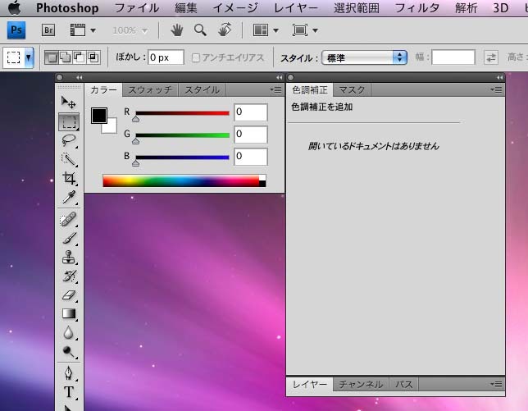The image size is (528, 411).
Task: Open the イメージ menu
Action: 235,8
